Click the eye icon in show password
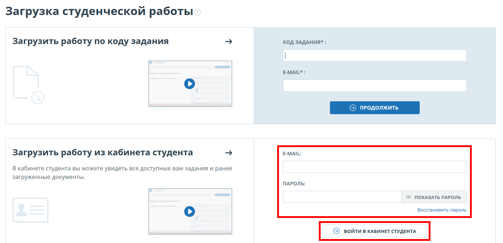The height and width of the screenshot is (243, 503). (x=408, y=197)
